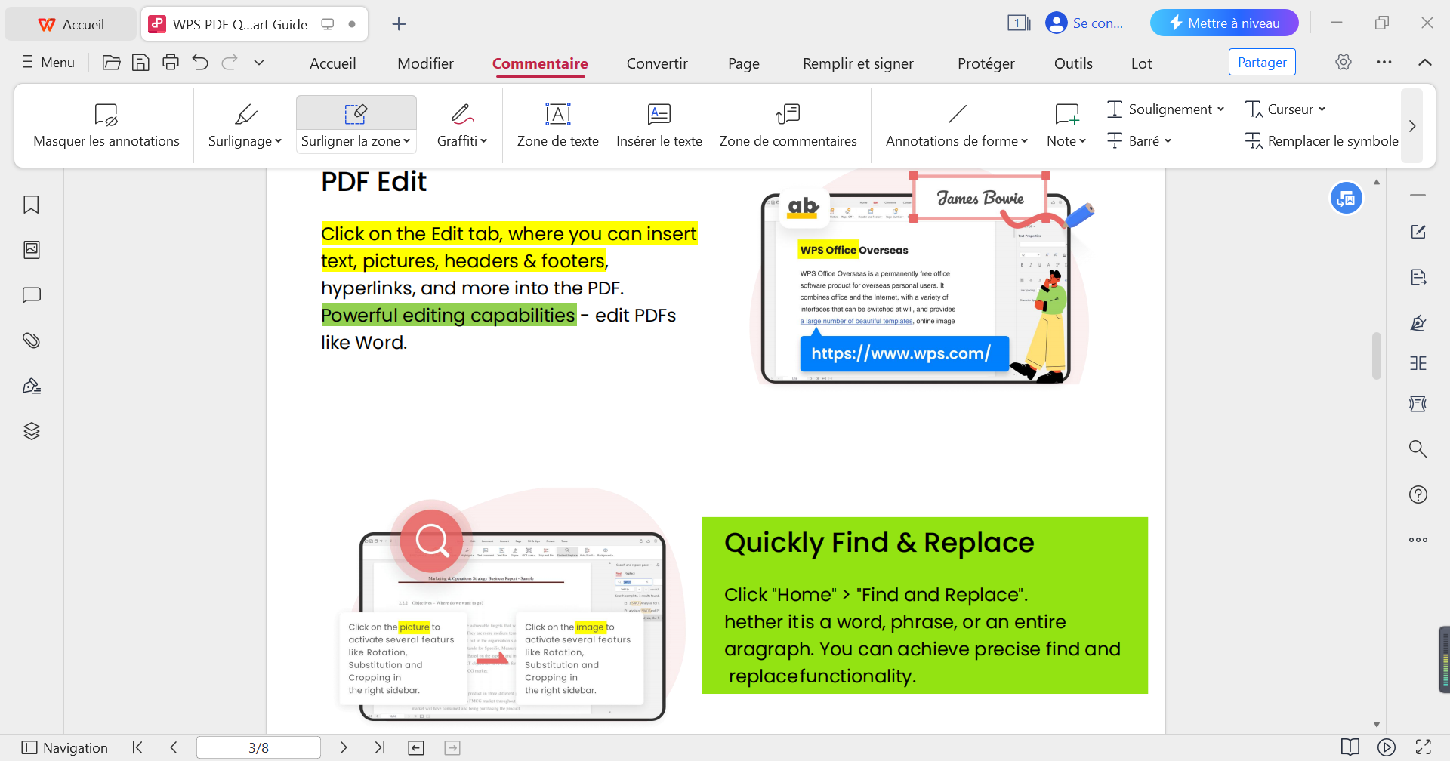Open the layers panel in left sidebar
This screenshot has height=761, width=1450.
click(31, 431)
